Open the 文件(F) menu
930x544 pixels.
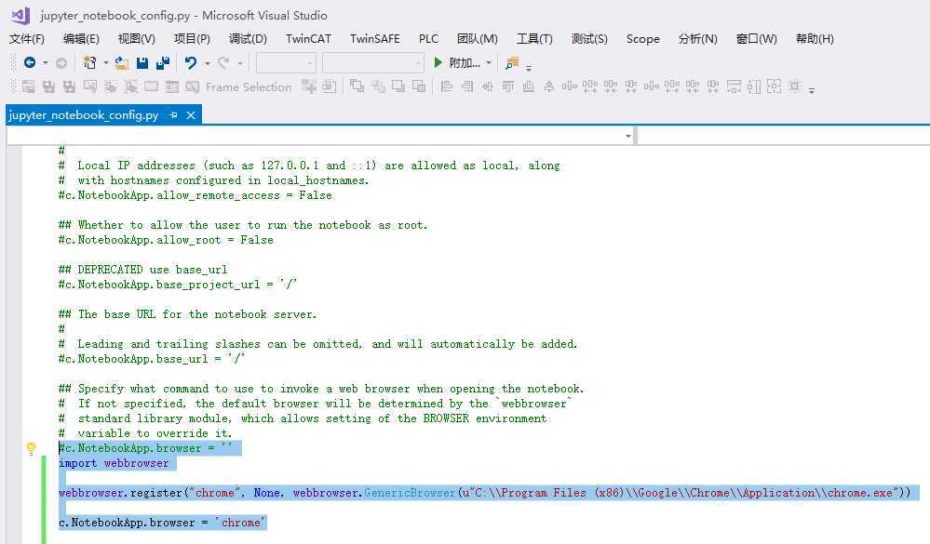27,39
